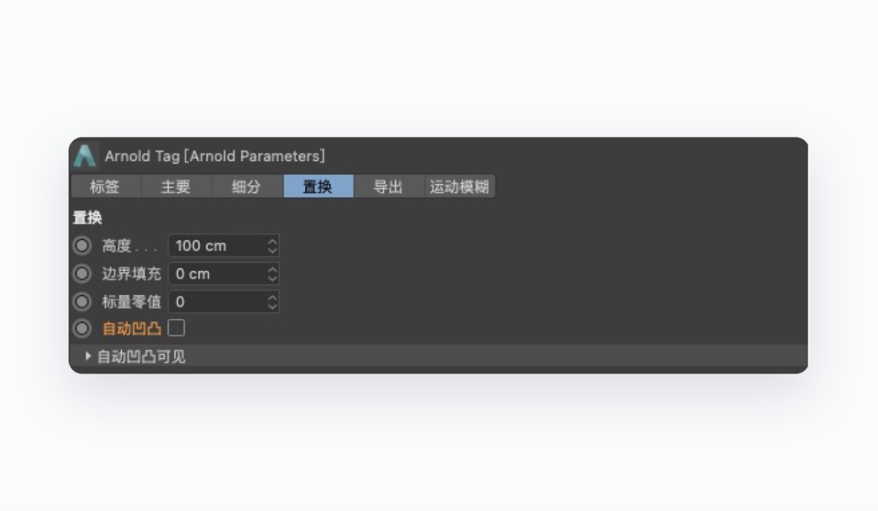Select the 细分 tab
The height and width of the screenshot is (511, 878).
247,187
